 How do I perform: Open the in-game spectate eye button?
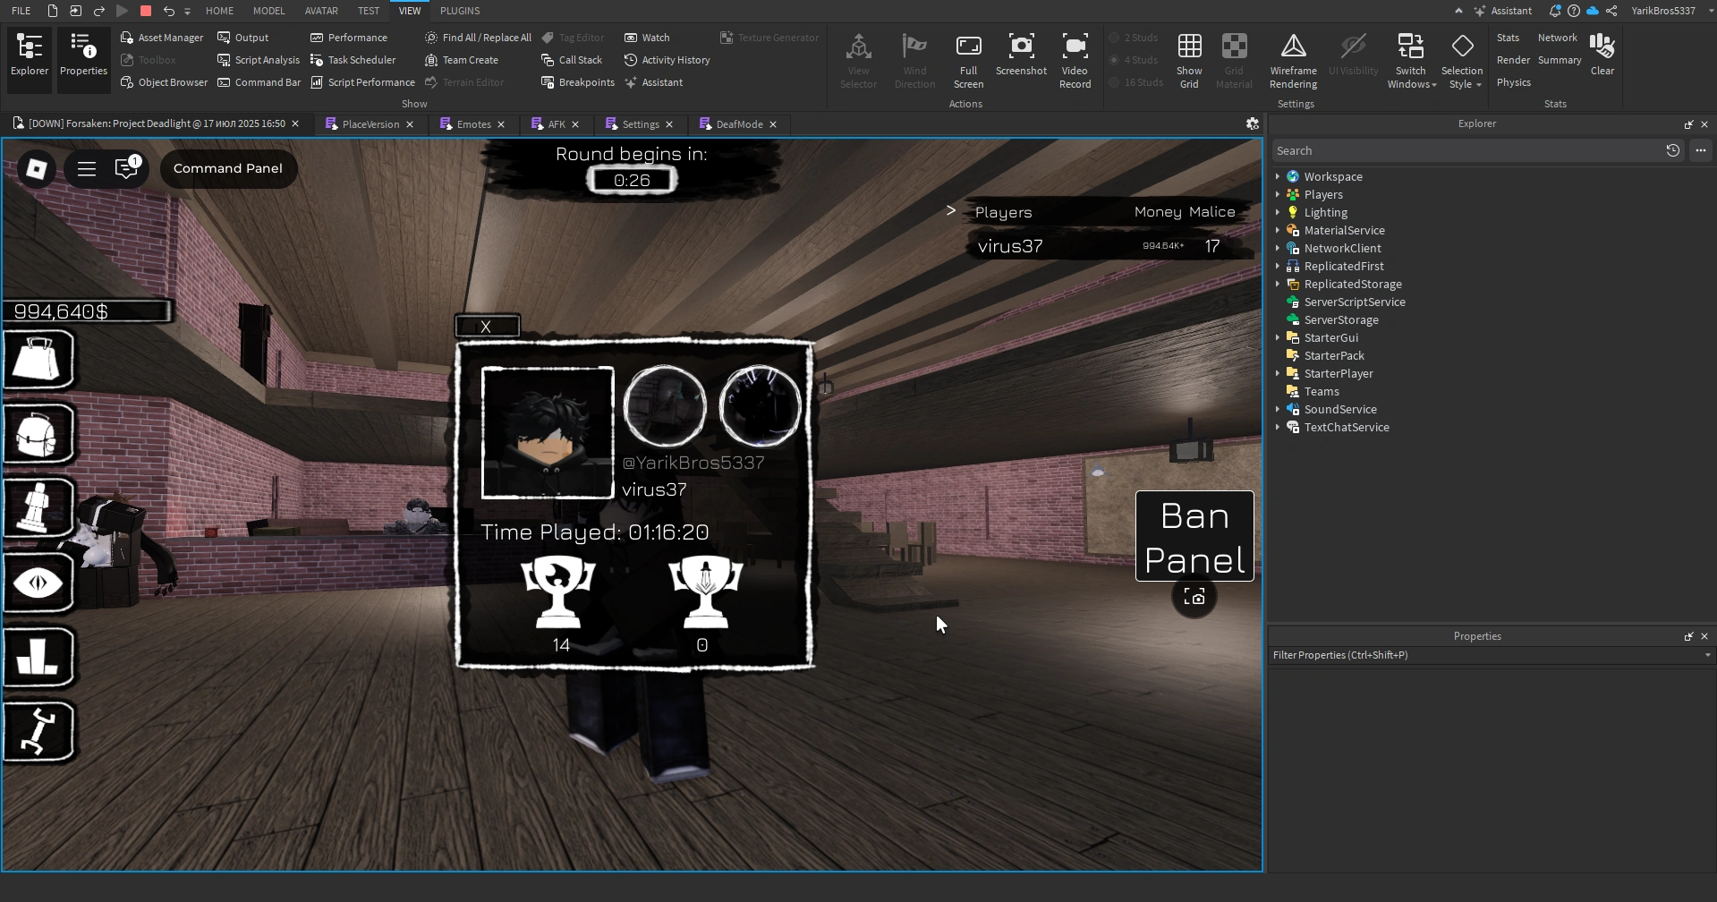click(39, 583)
